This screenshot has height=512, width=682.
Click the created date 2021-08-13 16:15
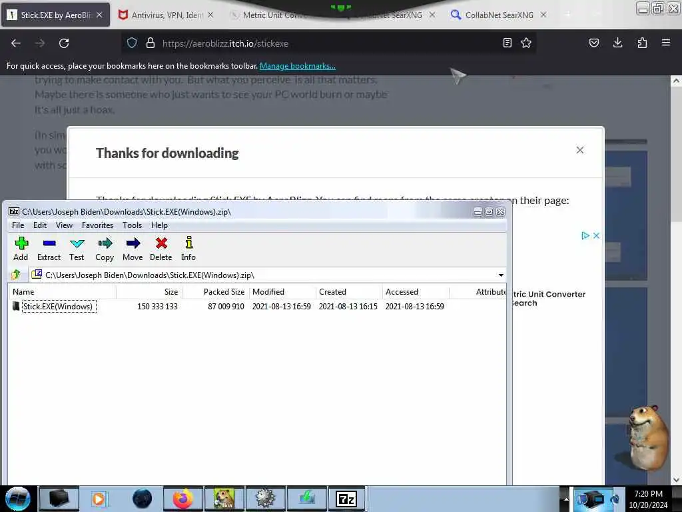[x=348, y=307]
